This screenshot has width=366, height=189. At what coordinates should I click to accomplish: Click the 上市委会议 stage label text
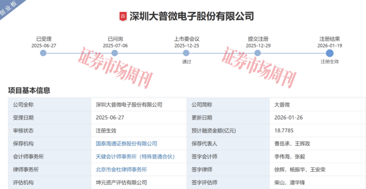(x=187, y=39)
